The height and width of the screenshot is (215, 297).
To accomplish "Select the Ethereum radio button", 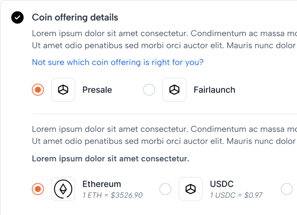I will (x=38, y=189).
